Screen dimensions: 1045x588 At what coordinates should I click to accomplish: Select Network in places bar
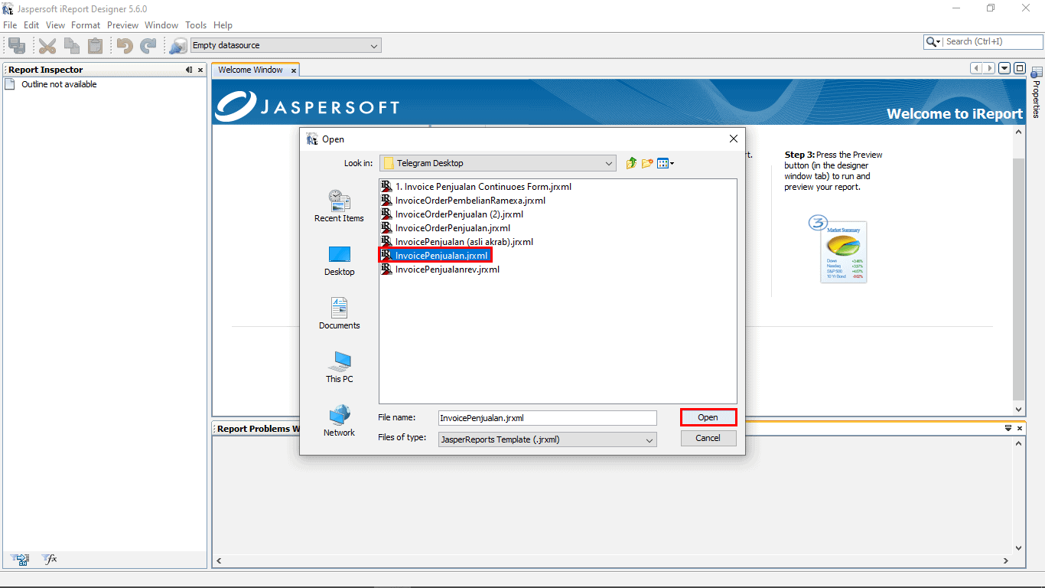click(x=339, y=421)
